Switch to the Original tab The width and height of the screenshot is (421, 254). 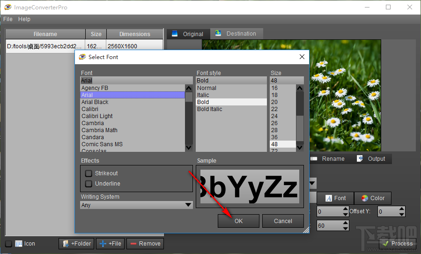188,34
